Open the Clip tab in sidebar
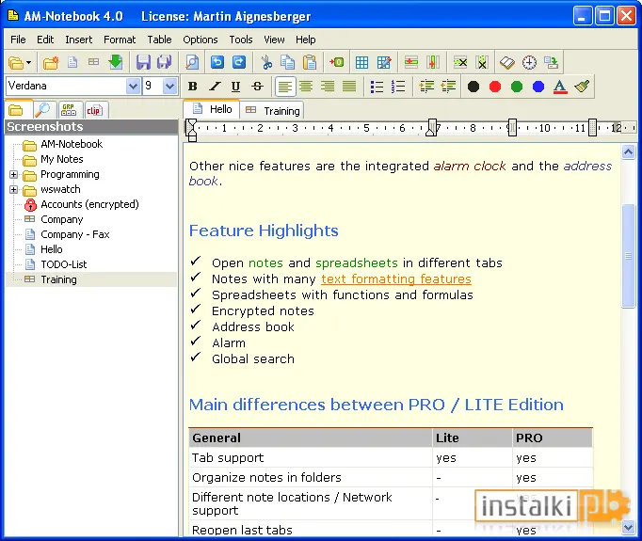642x541 pixels. point(94,110)
